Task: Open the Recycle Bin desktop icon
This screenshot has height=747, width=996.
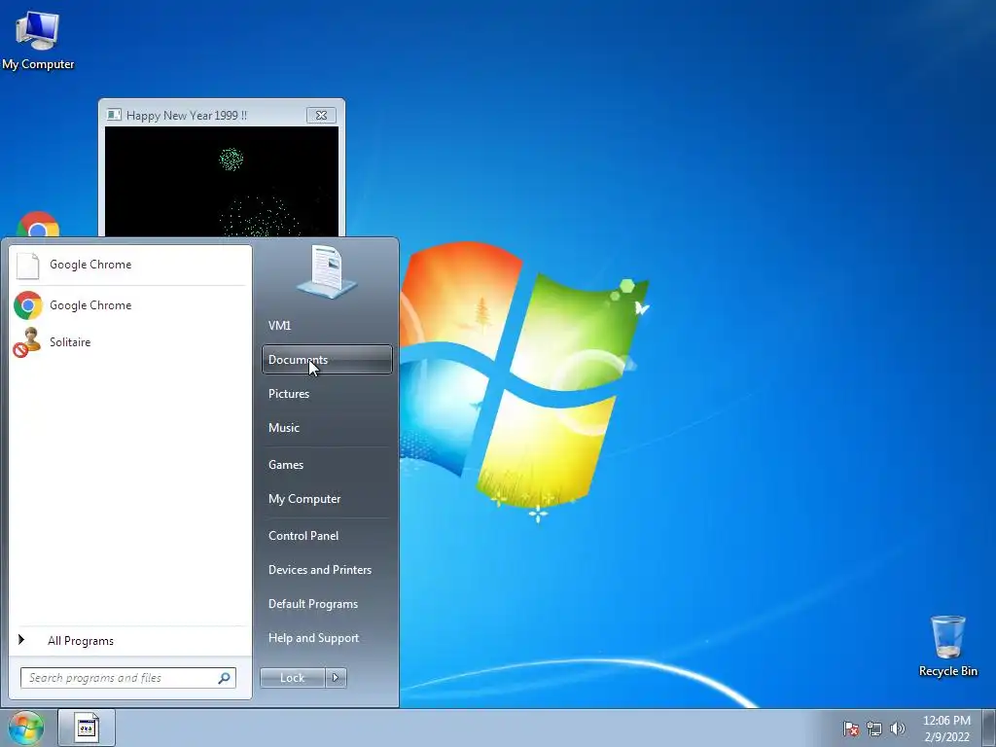Action: click(x=947, y=646)
